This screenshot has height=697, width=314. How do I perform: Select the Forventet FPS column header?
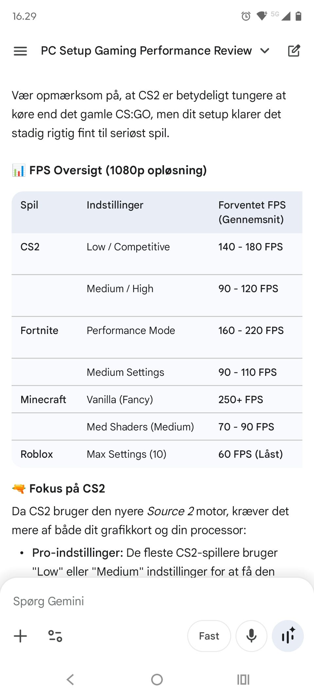click(x=252, y=212)
